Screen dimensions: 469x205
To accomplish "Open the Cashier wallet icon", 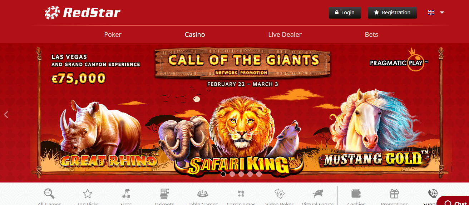I will point(356,194).
